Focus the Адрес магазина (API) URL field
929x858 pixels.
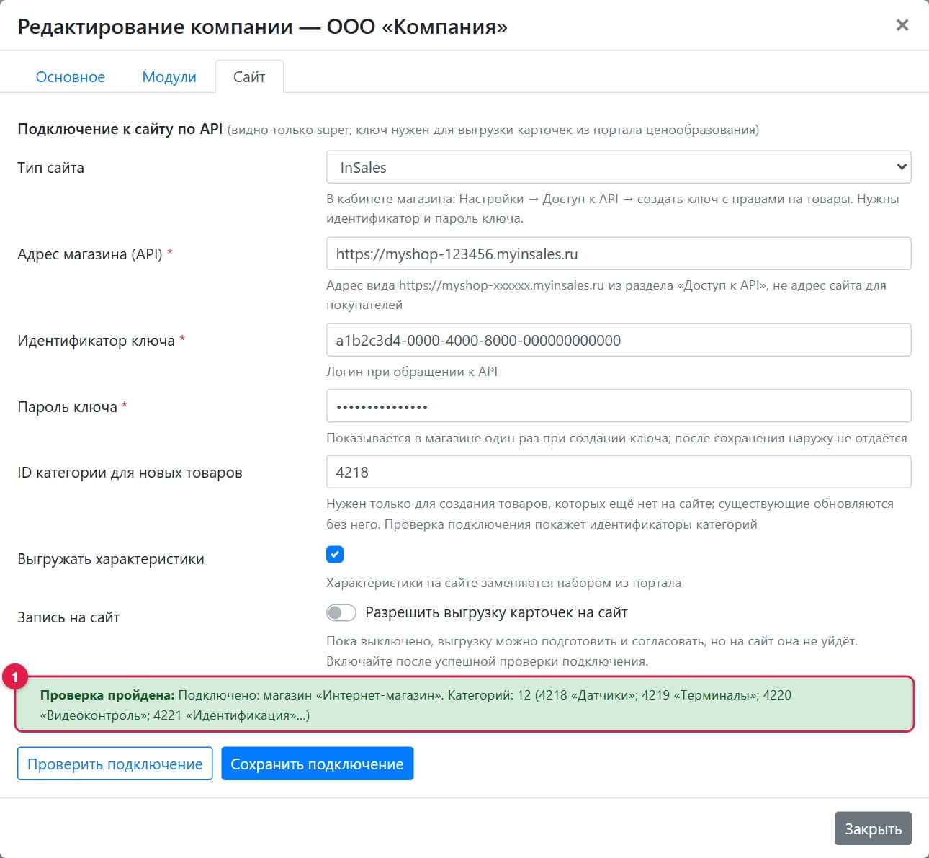pos(619,254)
